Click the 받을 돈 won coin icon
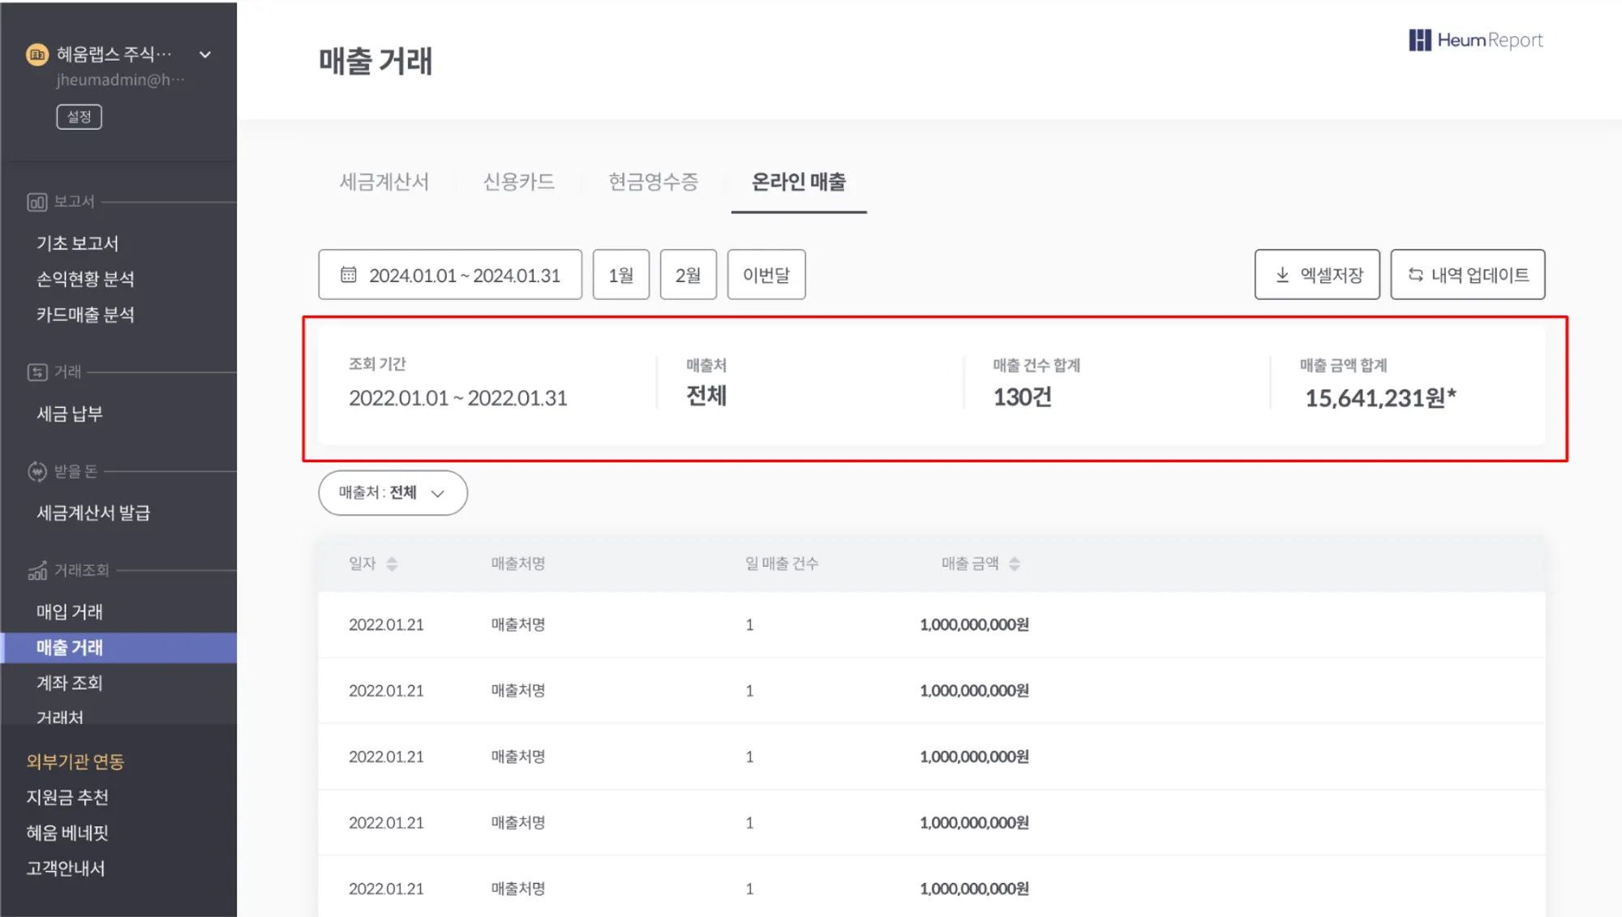The height and width of the screenshot is (917, 1622). tap(37, 471)
